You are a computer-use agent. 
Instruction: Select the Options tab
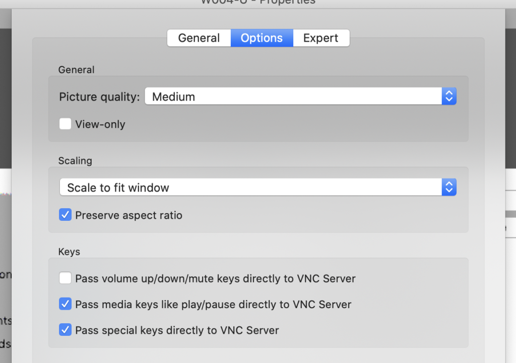click(x=262, y=38)
